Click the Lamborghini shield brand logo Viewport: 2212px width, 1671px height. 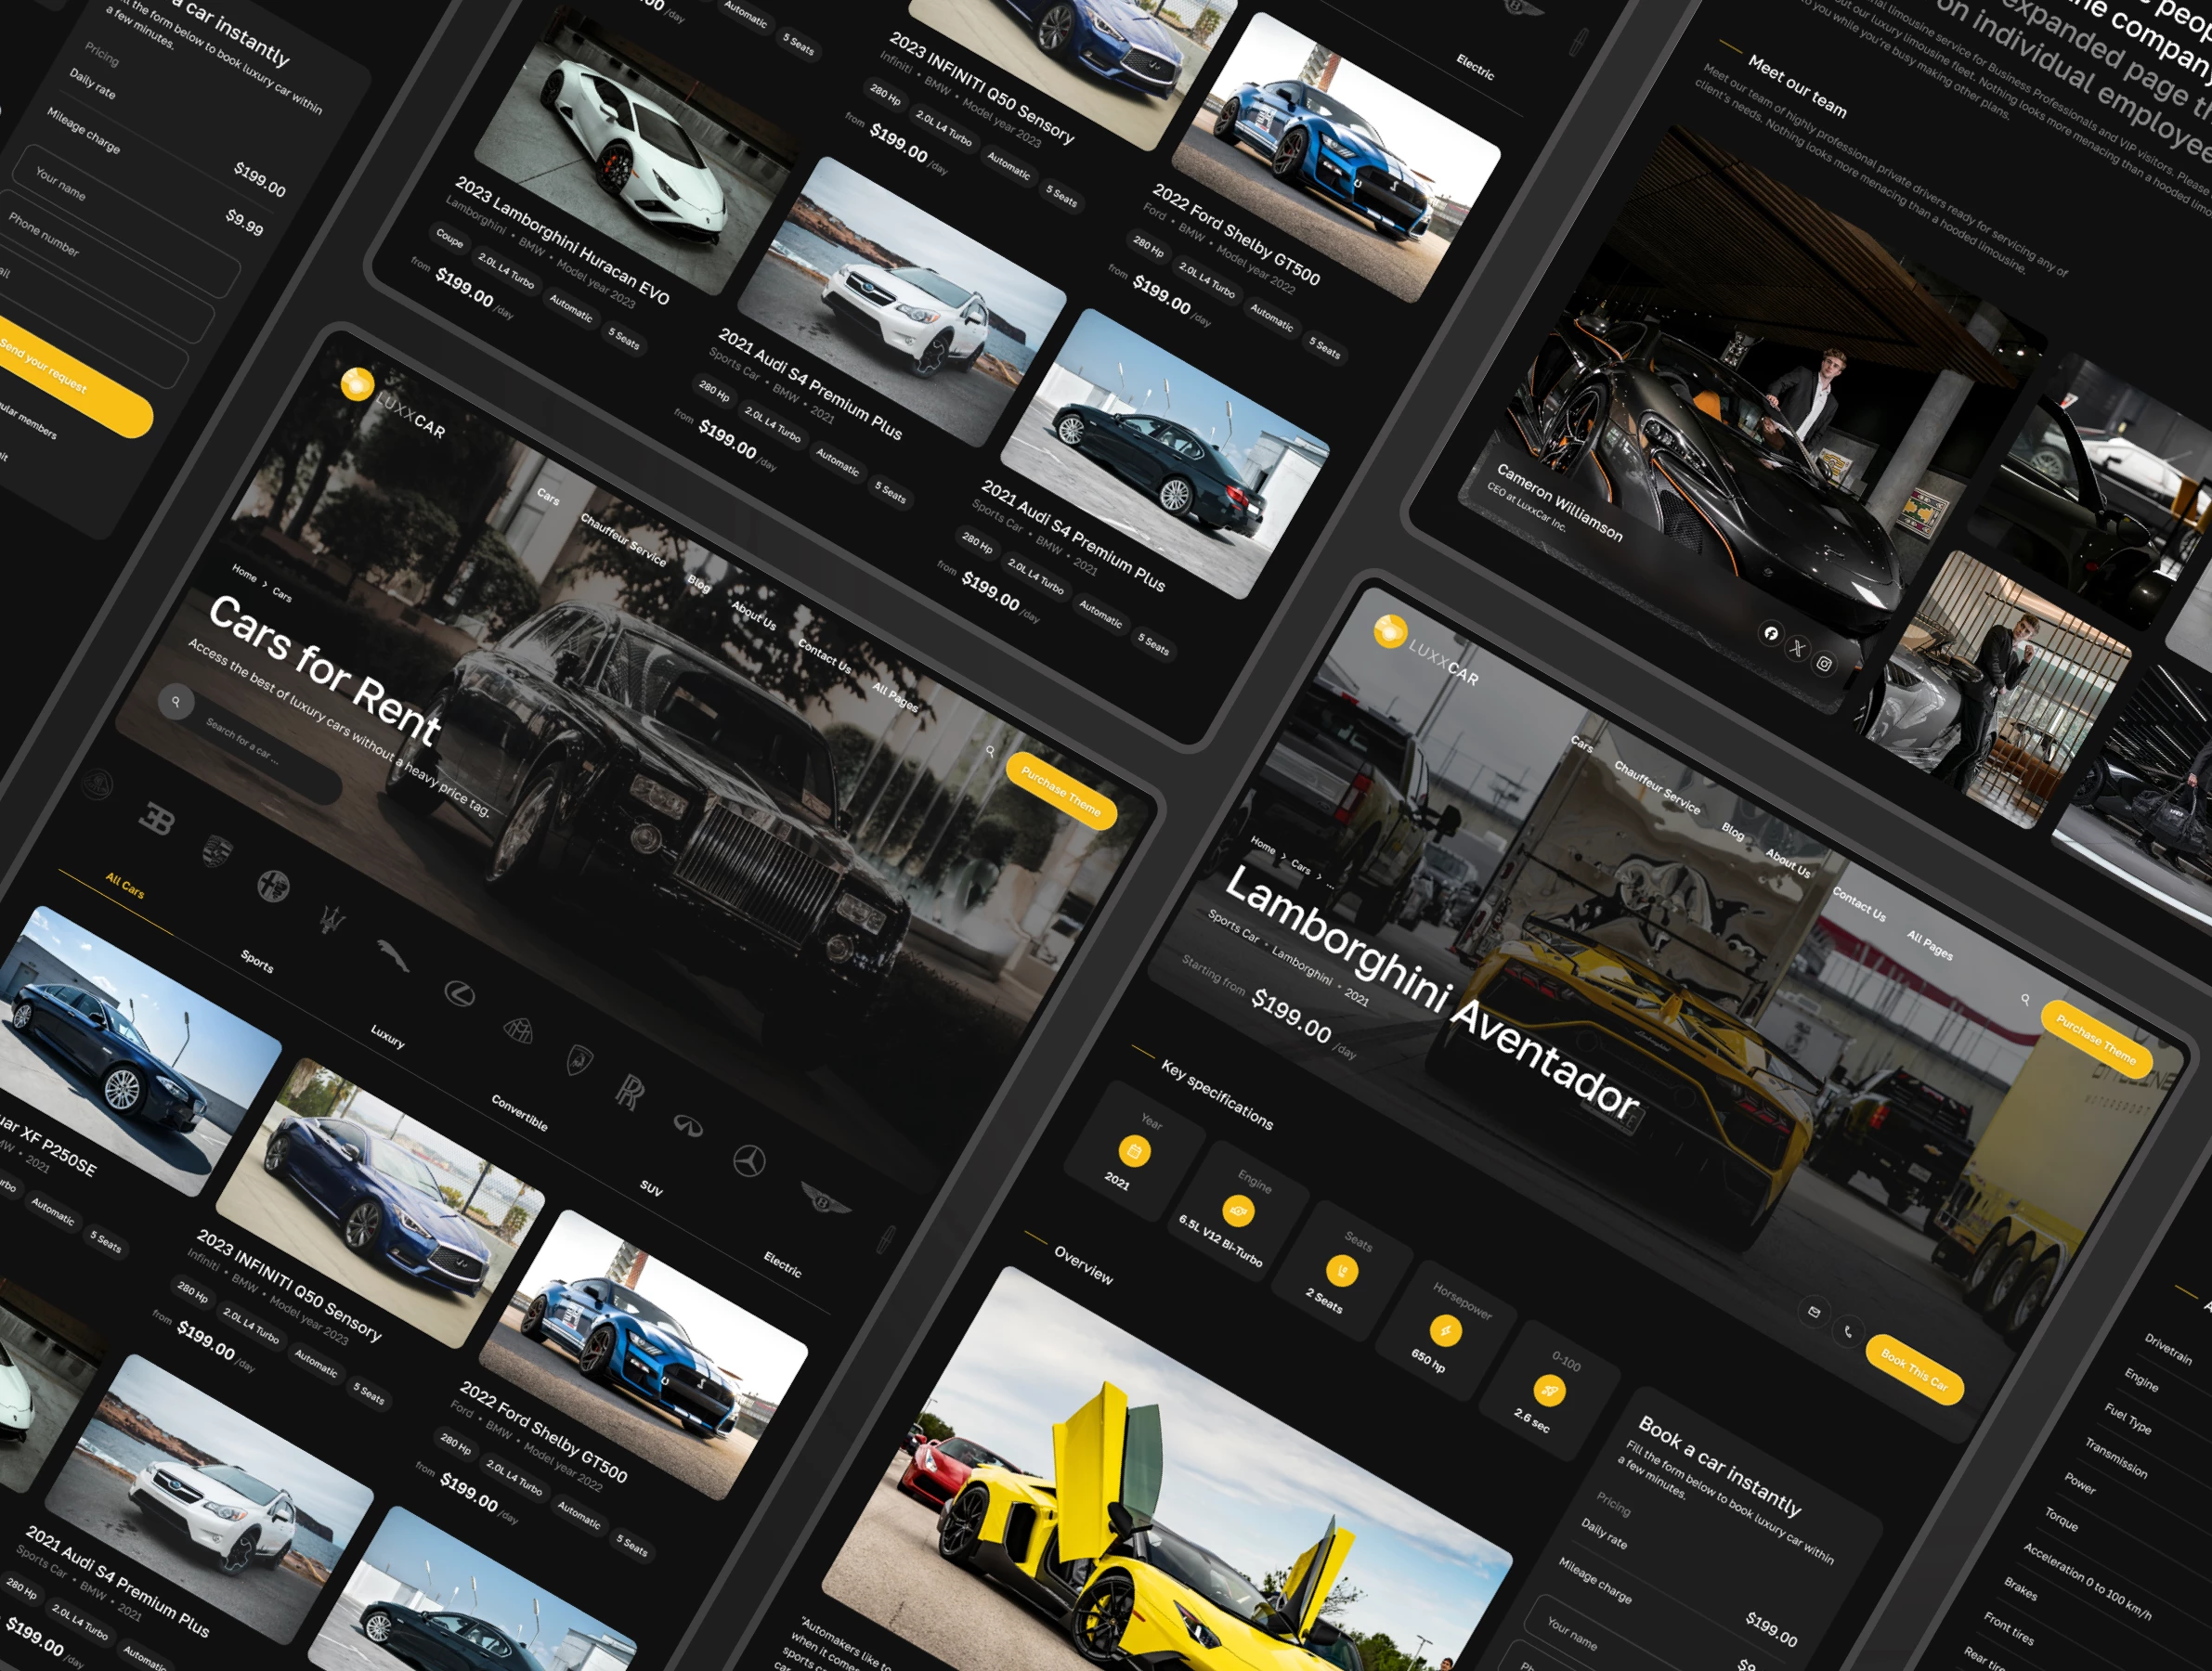[580, 1060]
